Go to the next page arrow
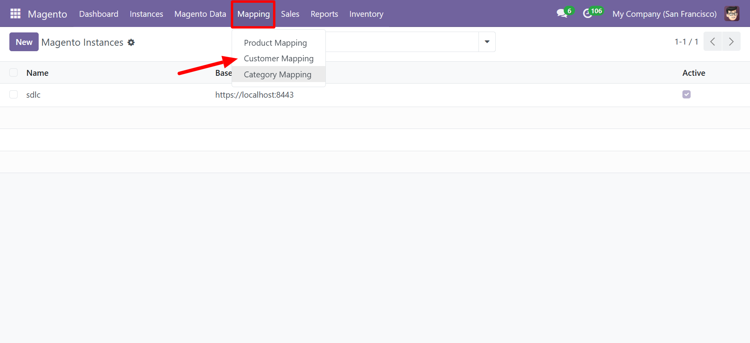750x343 pixels. tap(731, 41)
